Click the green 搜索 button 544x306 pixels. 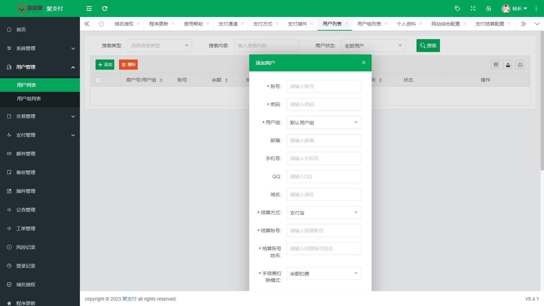[428, 46]
